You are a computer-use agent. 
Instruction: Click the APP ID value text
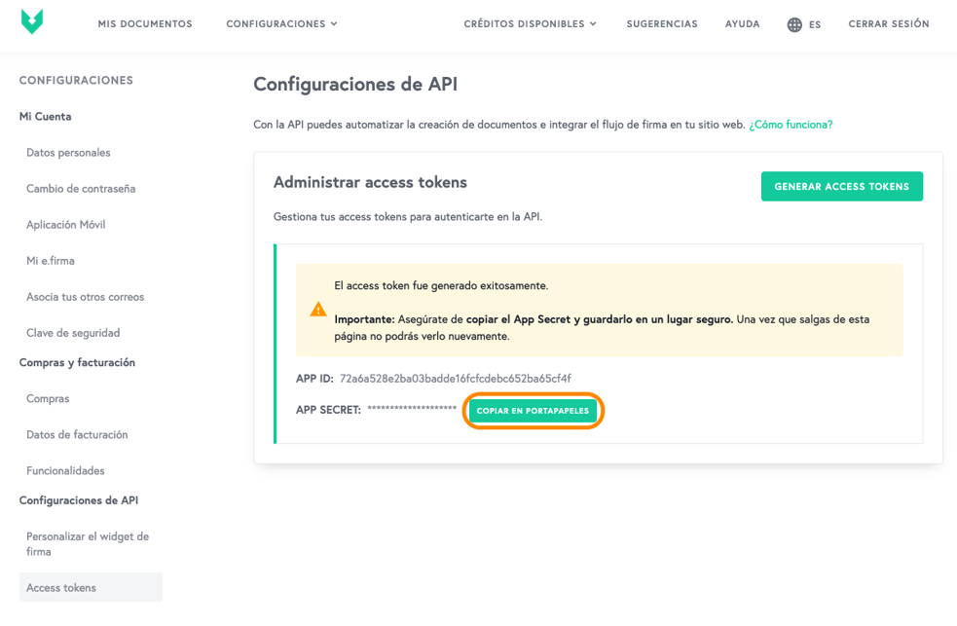click(456, 379)
